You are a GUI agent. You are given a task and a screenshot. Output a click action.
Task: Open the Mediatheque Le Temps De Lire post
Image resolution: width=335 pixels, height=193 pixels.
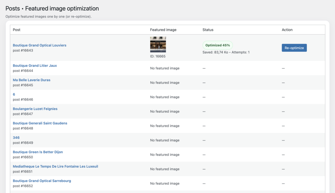pos(55,166)
